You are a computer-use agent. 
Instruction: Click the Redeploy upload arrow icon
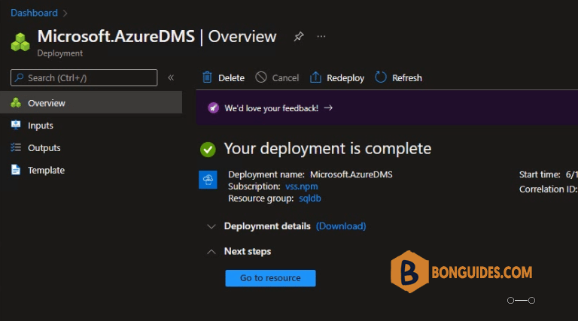click(315, 77)
